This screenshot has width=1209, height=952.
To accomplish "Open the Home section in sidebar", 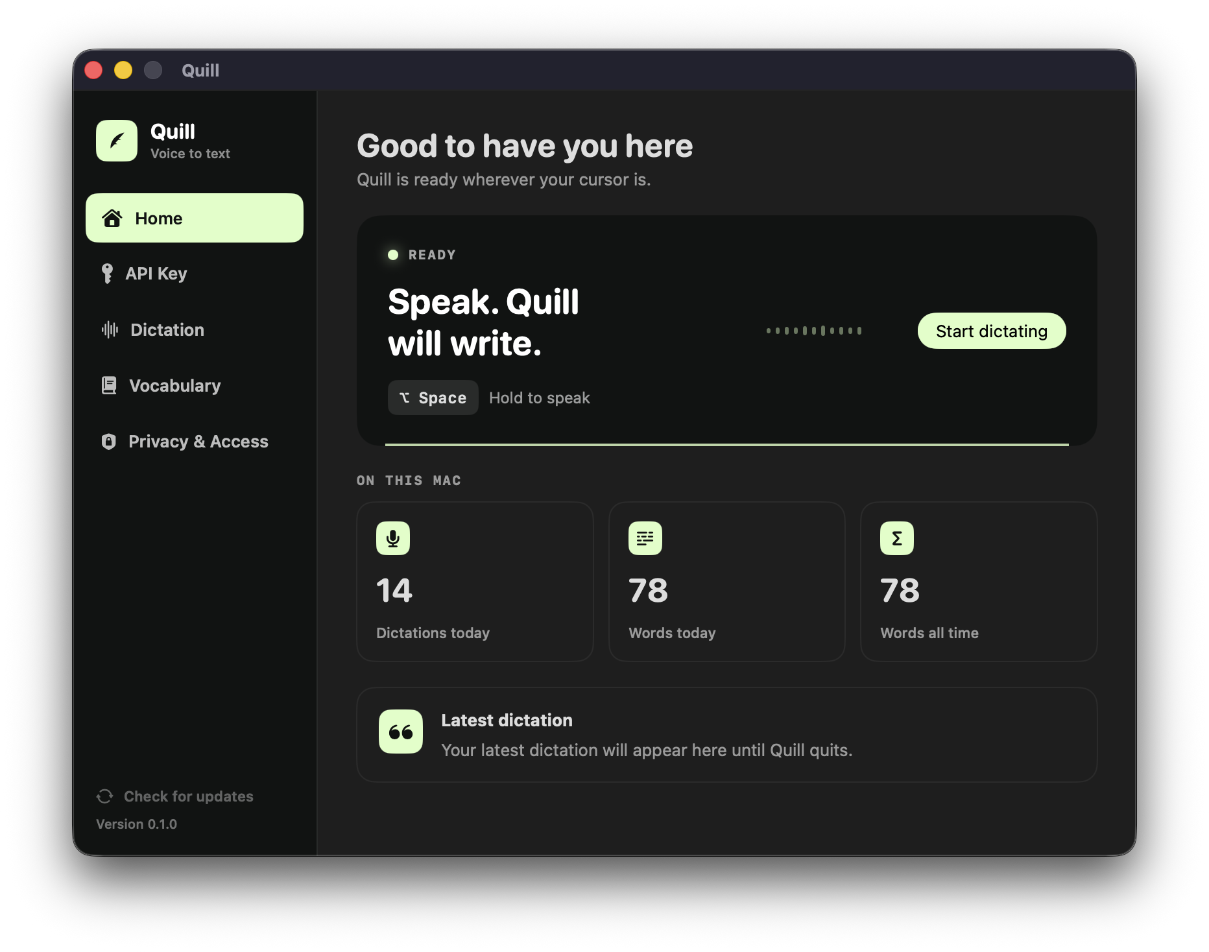I will pyautogui.click(x=195, y=218).
